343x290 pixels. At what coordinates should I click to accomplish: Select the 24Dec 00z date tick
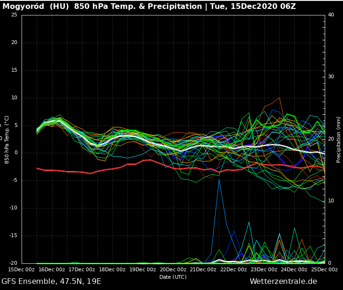pos(294,269)
